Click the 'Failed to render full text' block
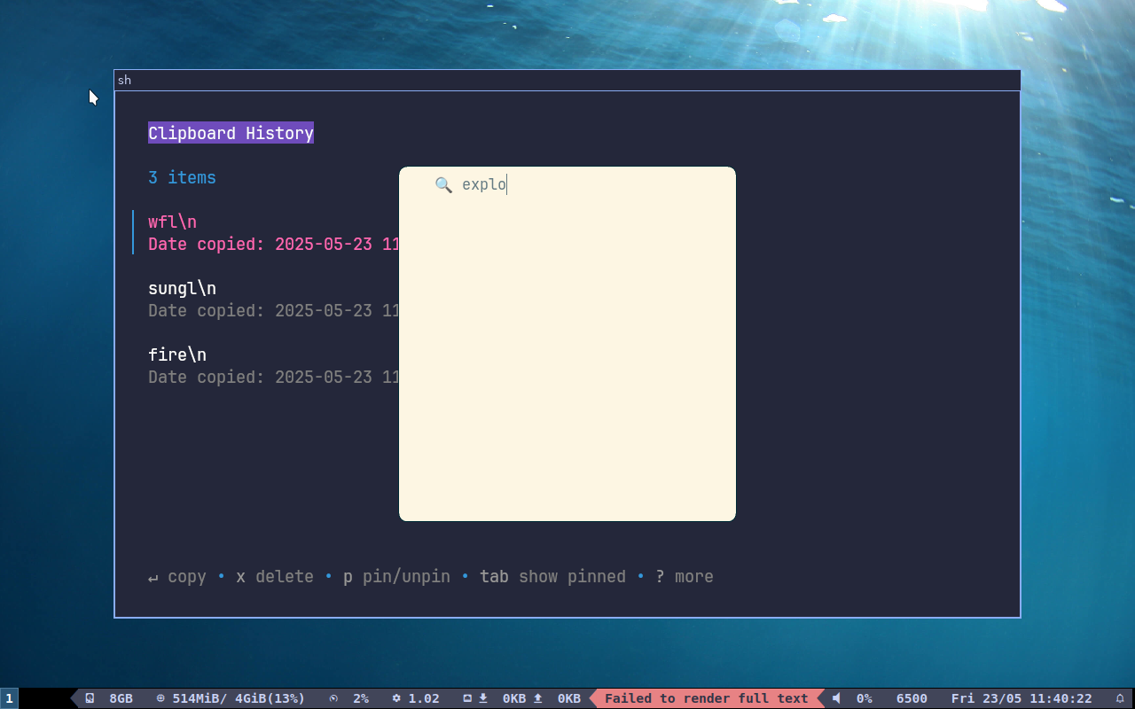 [x=707, y=698]
